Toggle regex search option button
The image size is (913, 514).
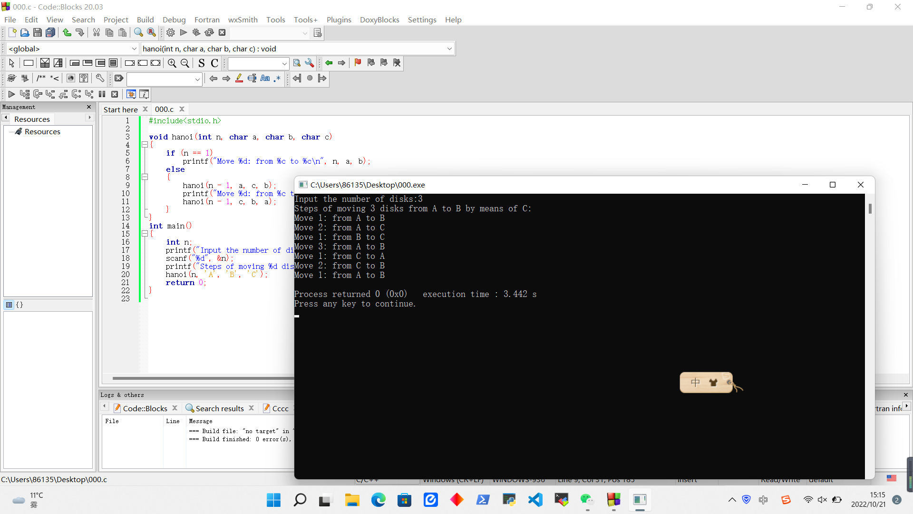click(x=277, y=79)
